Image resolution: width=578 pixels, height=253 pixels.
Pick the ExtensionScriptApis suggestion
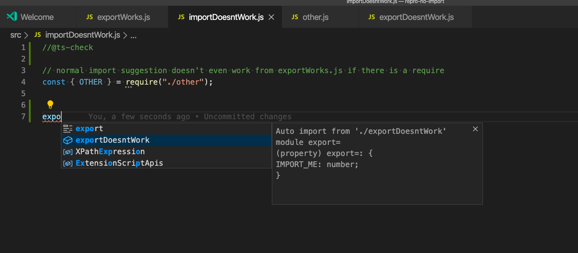[x=166, y=163]
